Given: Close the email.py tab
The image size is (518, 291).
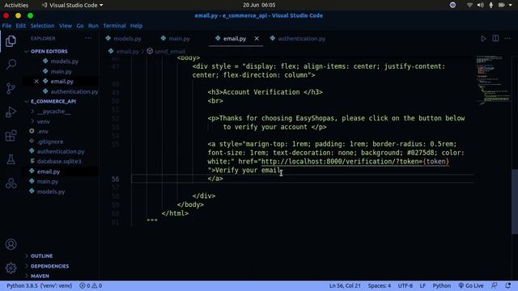Looking at the screenshot, I should 257,39.
